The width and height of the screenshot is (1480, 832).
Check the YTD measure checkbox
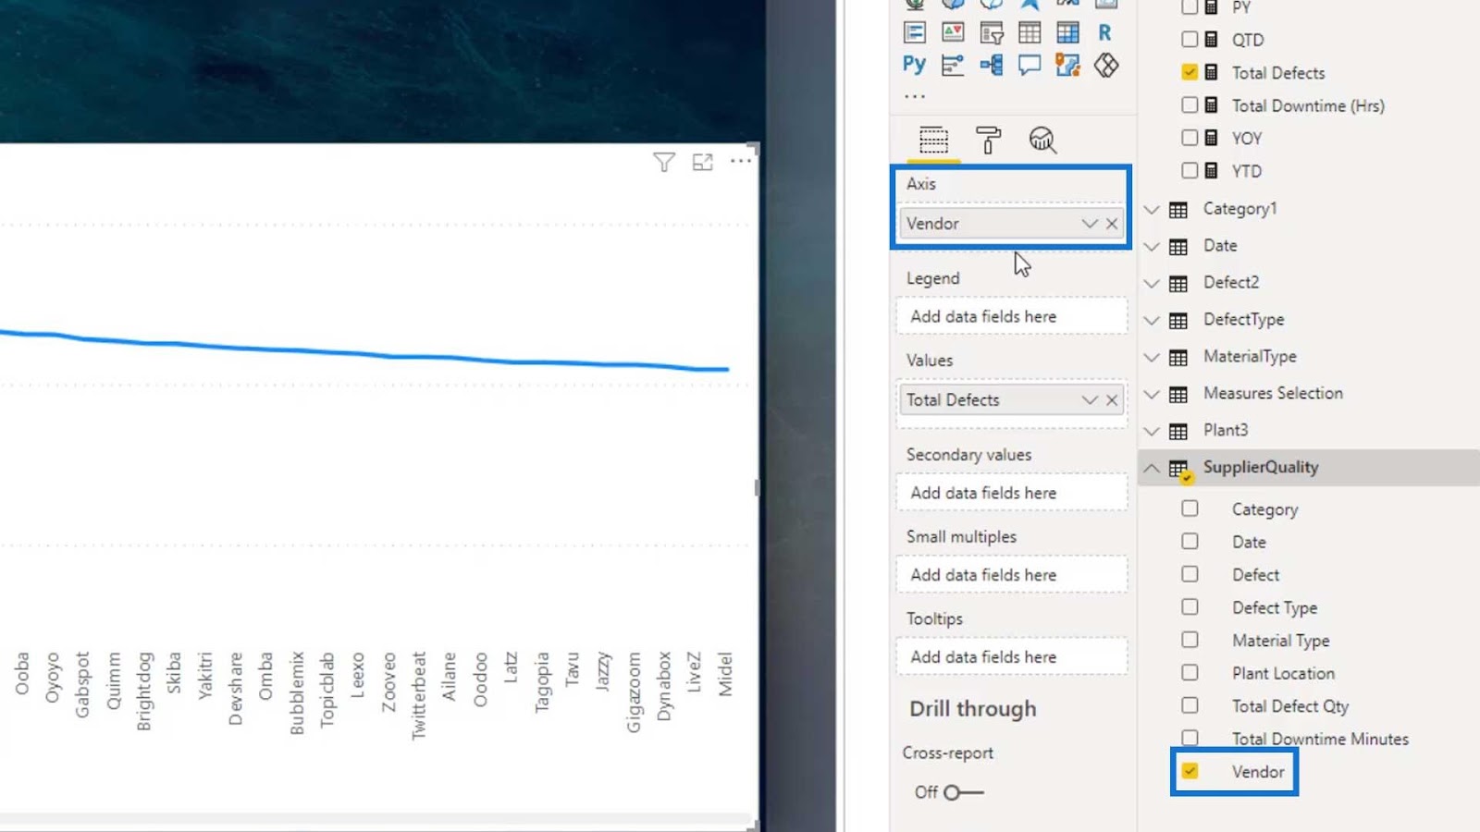(1190, 170)
